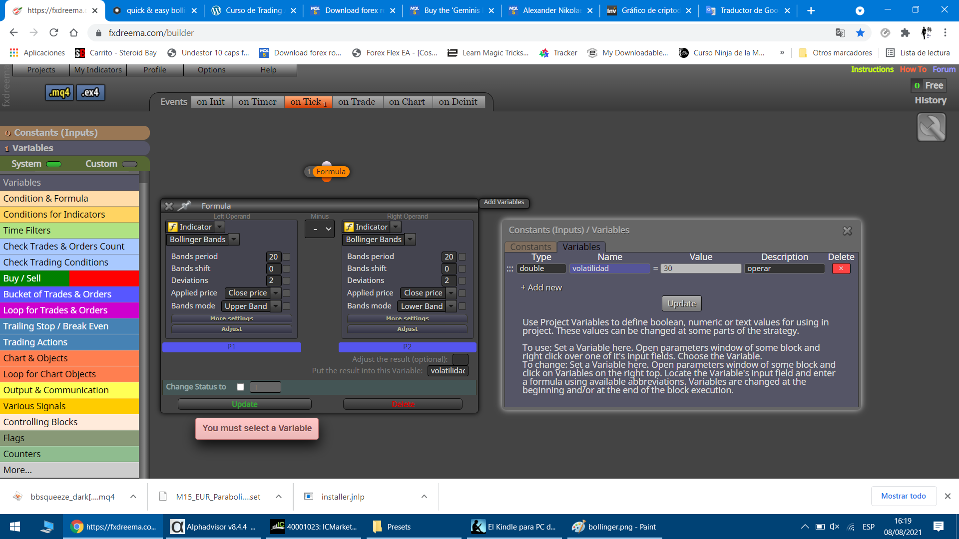Reload the browser page
This screenshot has height=539, width=959.
pos(53,33)
